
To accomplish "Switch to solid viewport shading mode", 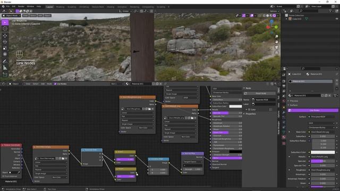I will pos(267,15).
